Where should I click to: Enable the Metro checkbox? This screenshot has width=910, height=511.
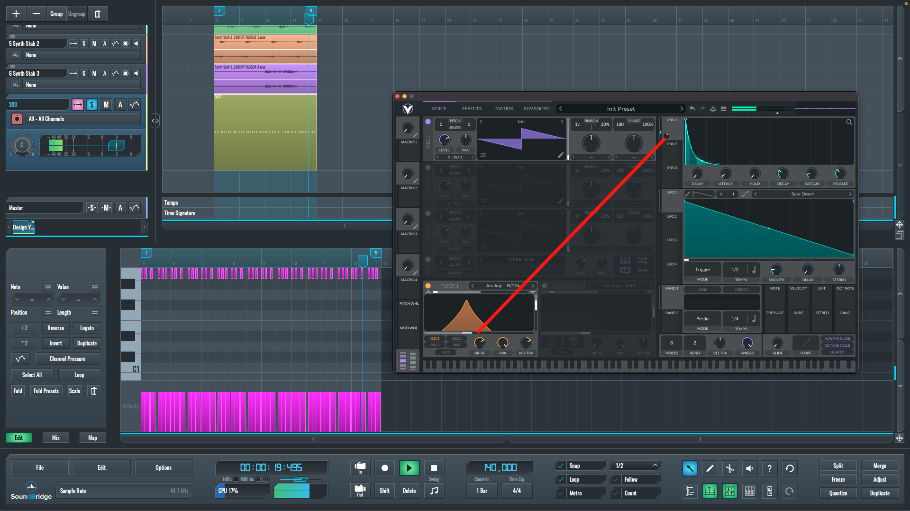click(561, 493)
